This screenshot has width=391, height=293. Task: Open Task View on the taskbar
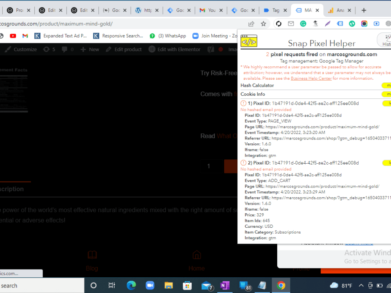[x=112, y=286]
